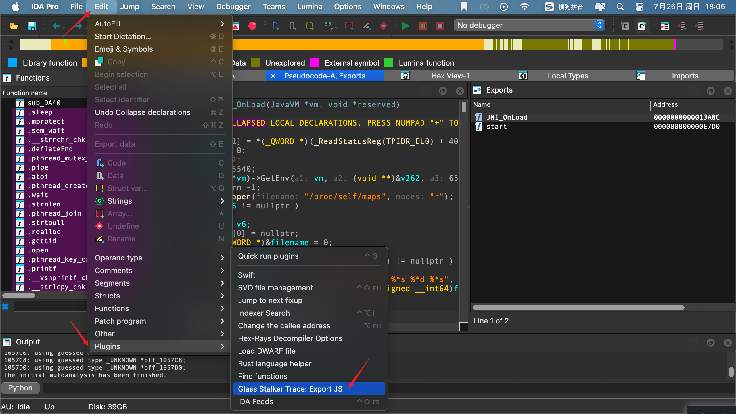Close the Pseudocode-A, Exports tab
Screen dimensions: 736x414
coord(273,76)
